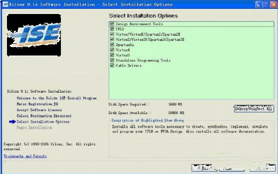The height and width of the screenshot is (174, 278).
Task: Select the Design Environment Tools list row
Action: pyautogui.click(x=192, y=24)
